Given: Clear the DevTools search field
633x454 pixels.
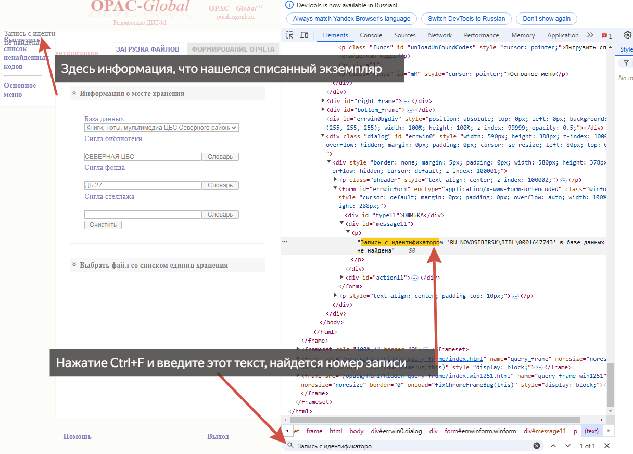Looking at the screenshot, I should point(537,446).
